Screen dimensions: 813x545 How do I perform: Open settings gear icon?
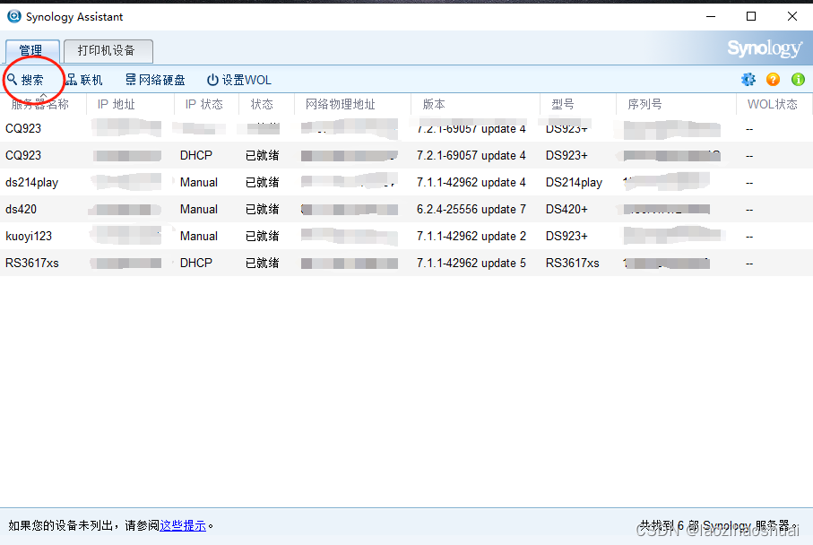748,80
